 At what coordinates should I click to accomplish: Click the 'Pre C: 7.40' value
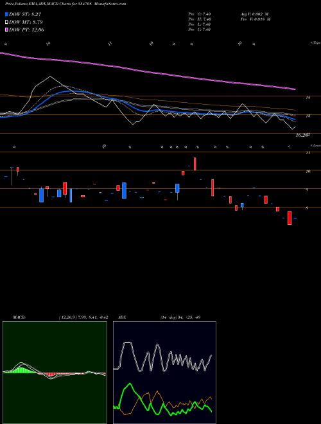tap(200, 30)
